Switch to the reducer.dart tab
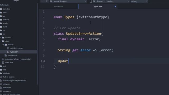 pos(59,7)
